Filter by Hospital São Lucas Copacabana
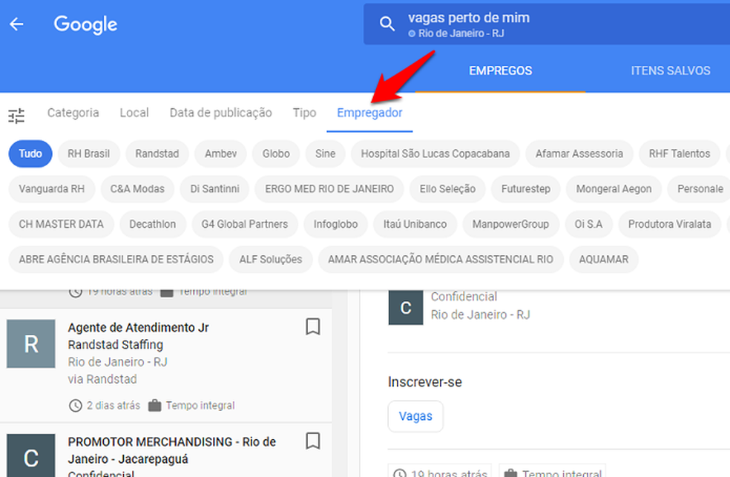This screenshot has width=730, height=477. click(435, 154)
